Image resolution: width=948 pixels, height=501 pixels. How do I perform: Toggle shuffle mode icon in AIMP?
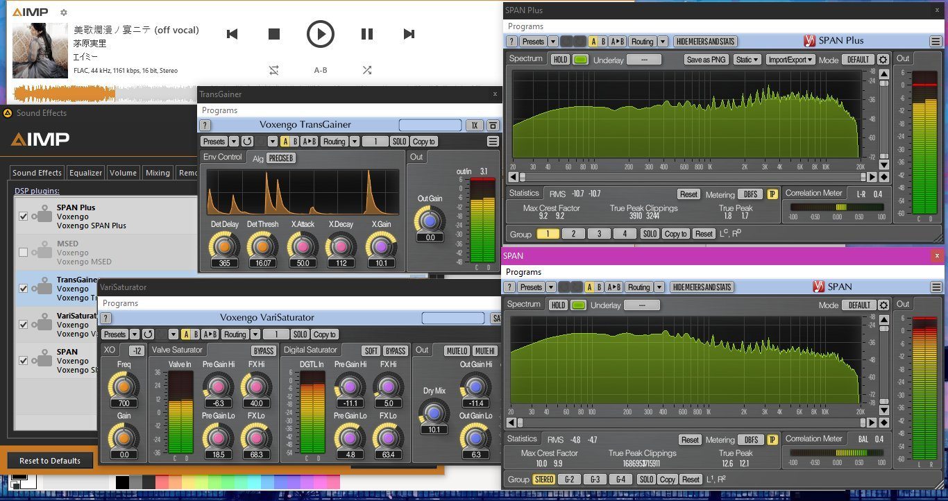(367, 70)
